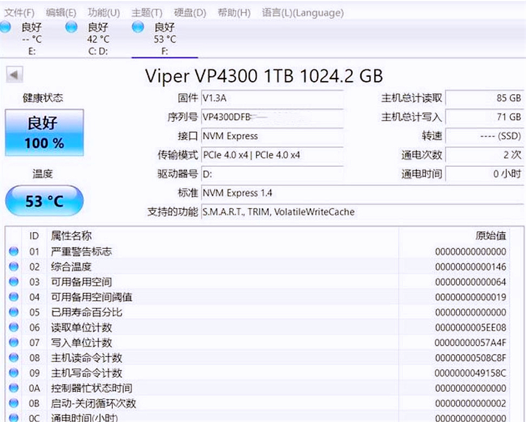Click the previous disk arrow button
Viewport: 526px width, 422px height.
pos(14,75)
